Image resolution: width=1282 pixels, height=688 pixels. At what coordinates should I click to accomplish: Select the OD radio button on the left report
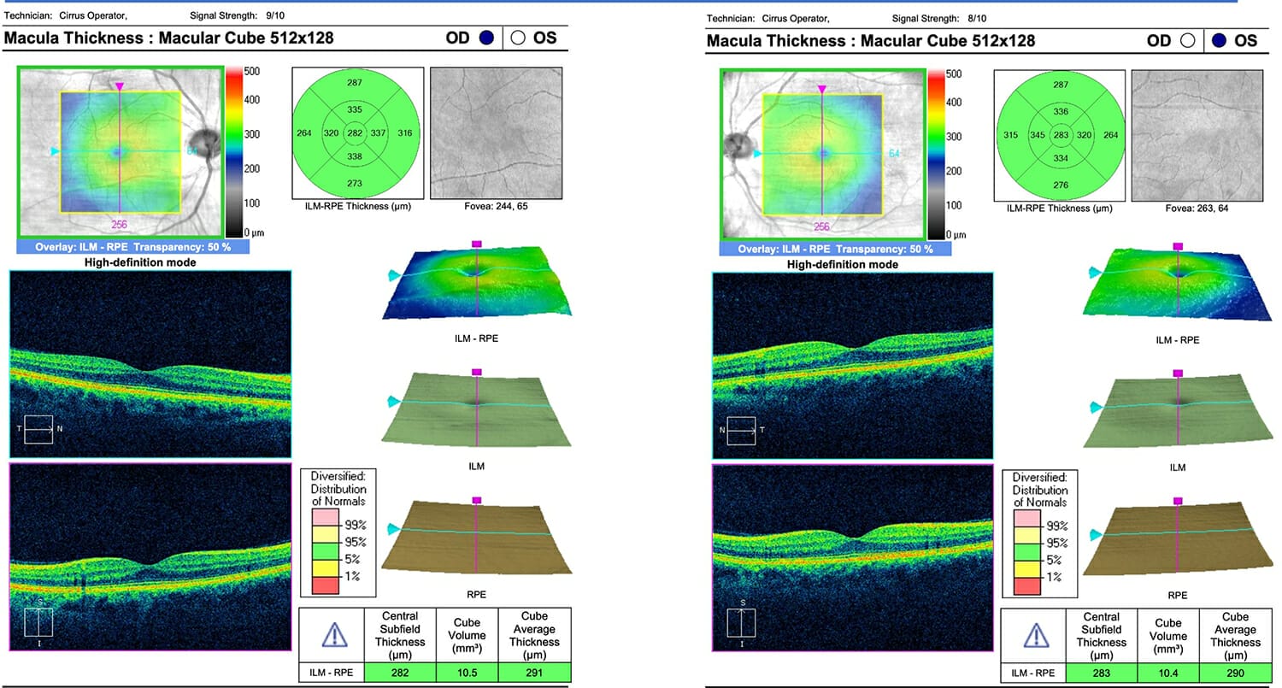484,38
